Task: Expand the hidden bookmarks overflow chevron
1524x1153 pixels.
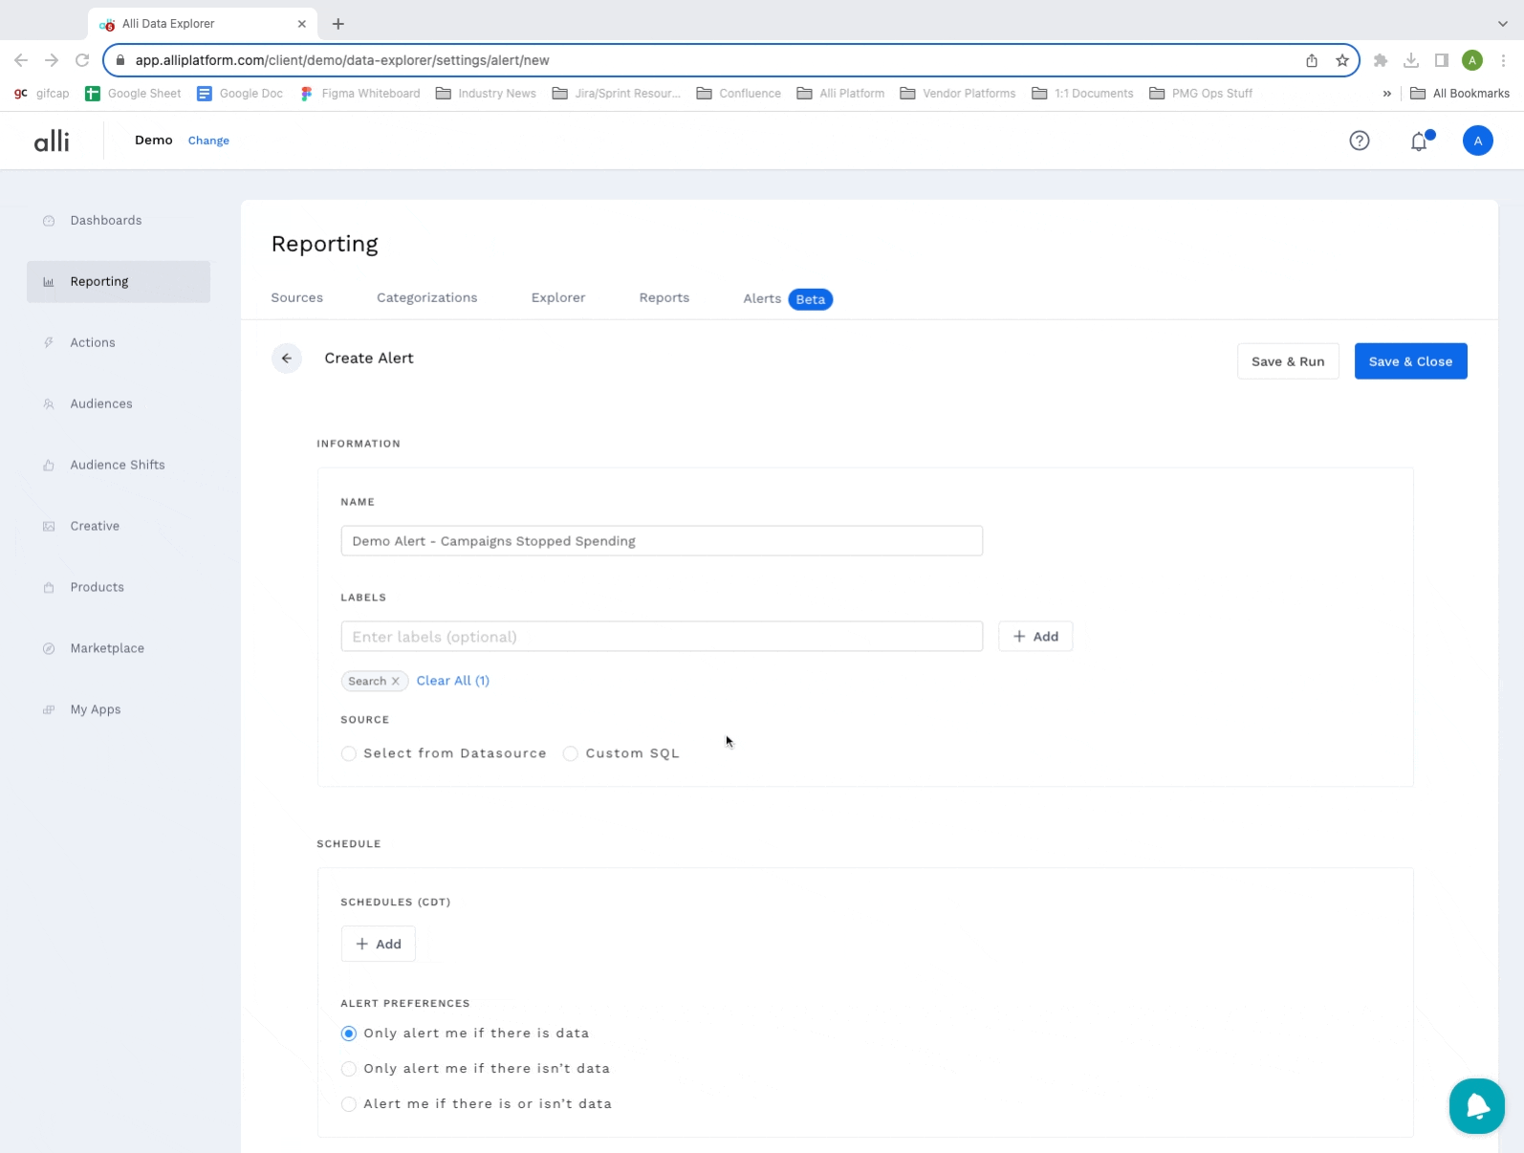Action: 1386,94
